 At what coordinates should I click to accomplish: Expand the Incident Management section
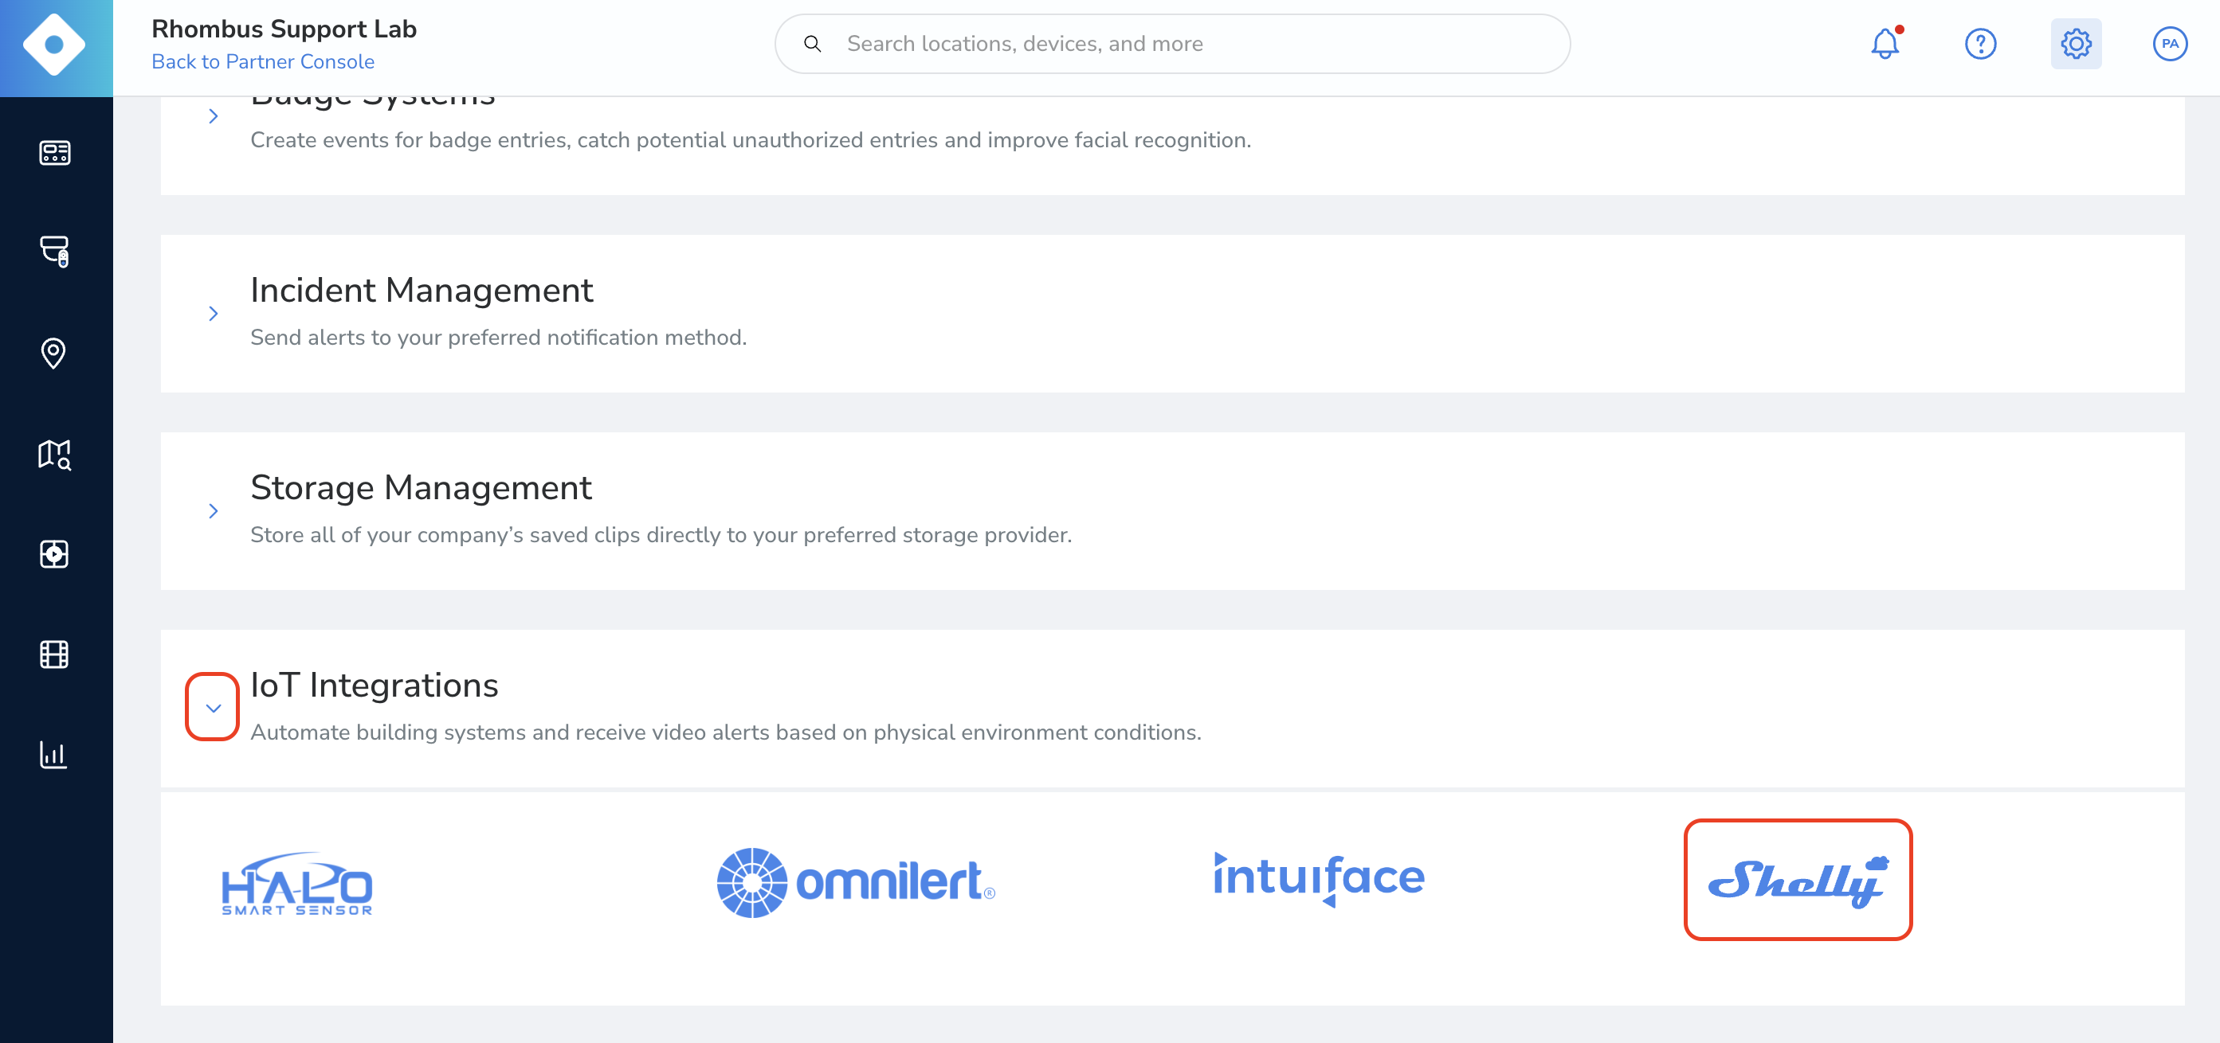click(213, 314)
